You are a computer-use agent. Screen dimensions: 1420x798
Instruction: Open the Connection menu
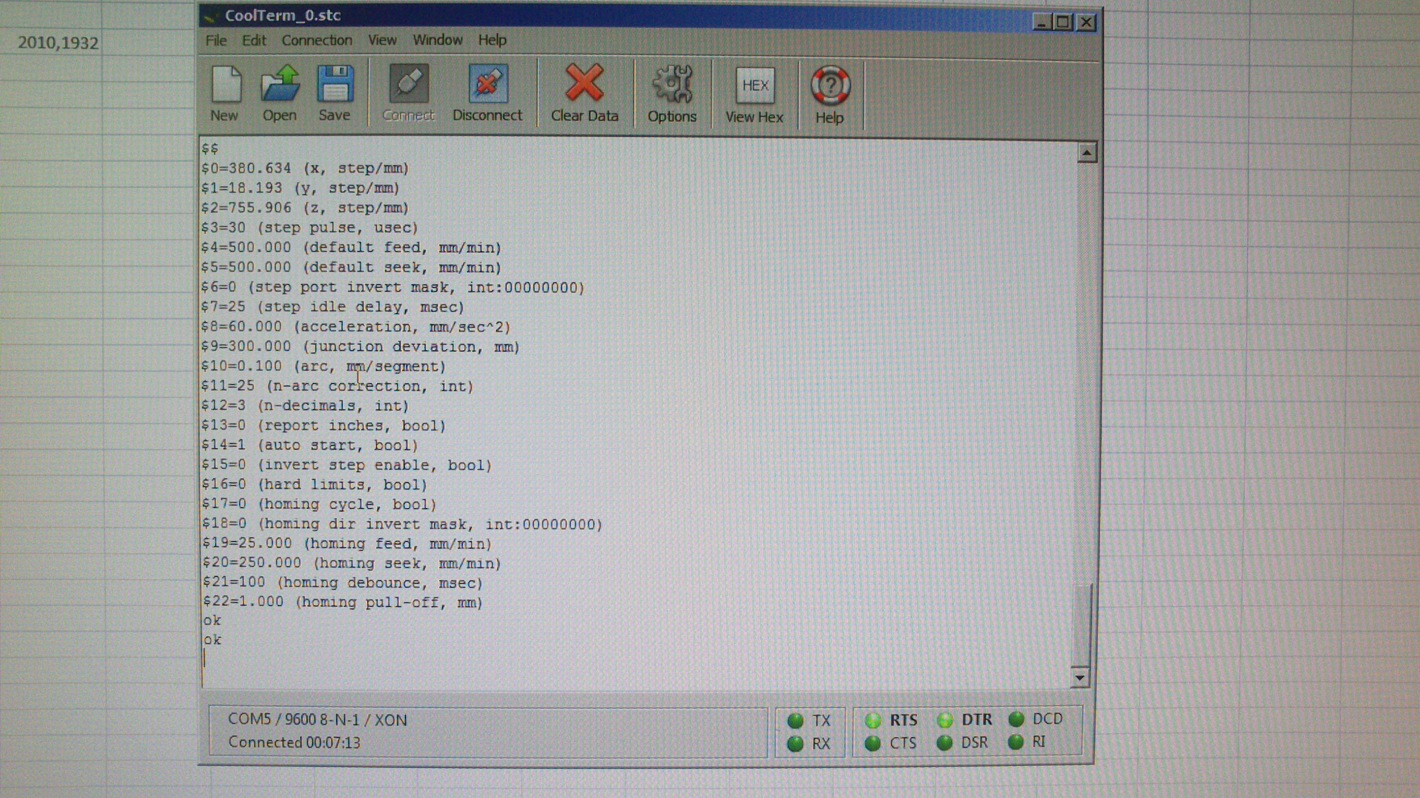pyautogui.click(x=317, y=40)
